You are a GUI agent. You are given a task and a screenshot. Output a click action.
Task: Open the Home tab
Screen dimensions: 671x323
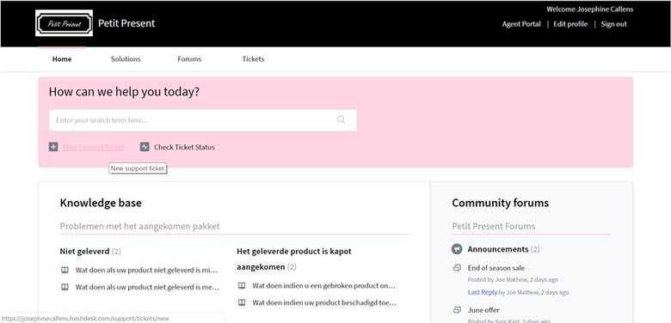62,59
